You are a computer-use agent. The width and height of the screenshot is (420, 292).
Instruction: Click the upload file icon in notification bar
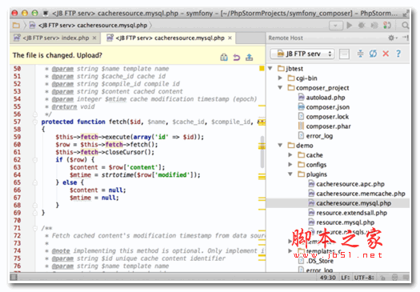249,58
